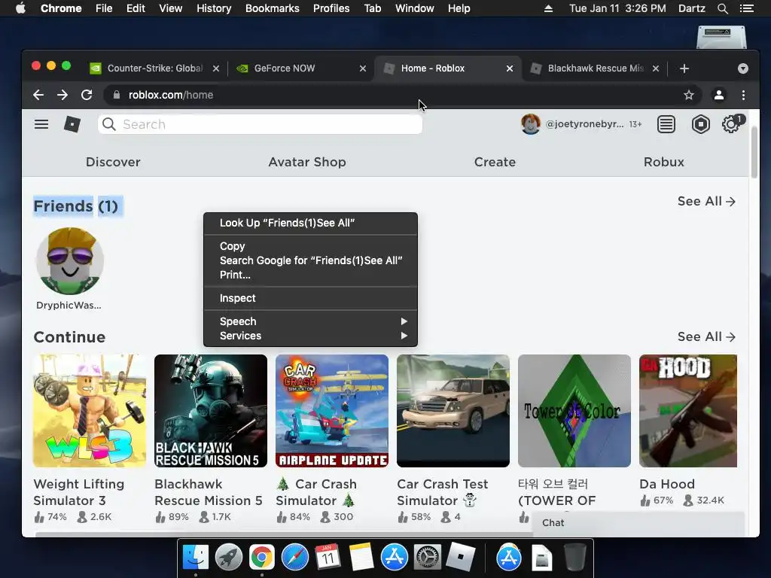Close the Counter-Strike tab
Viewport: 771px width, 578px height.
(x=216, y=68)
